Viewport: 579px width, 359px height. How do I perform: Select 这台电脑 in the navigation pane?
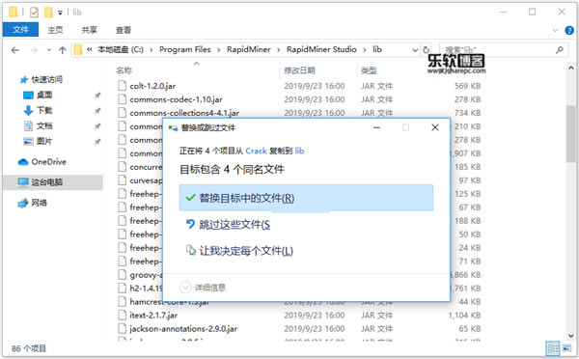pos(53,182)
